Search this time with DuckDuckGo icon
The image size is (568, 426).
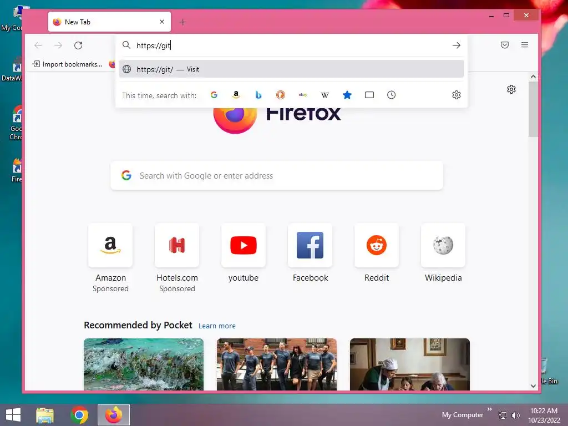pos(280,95)
